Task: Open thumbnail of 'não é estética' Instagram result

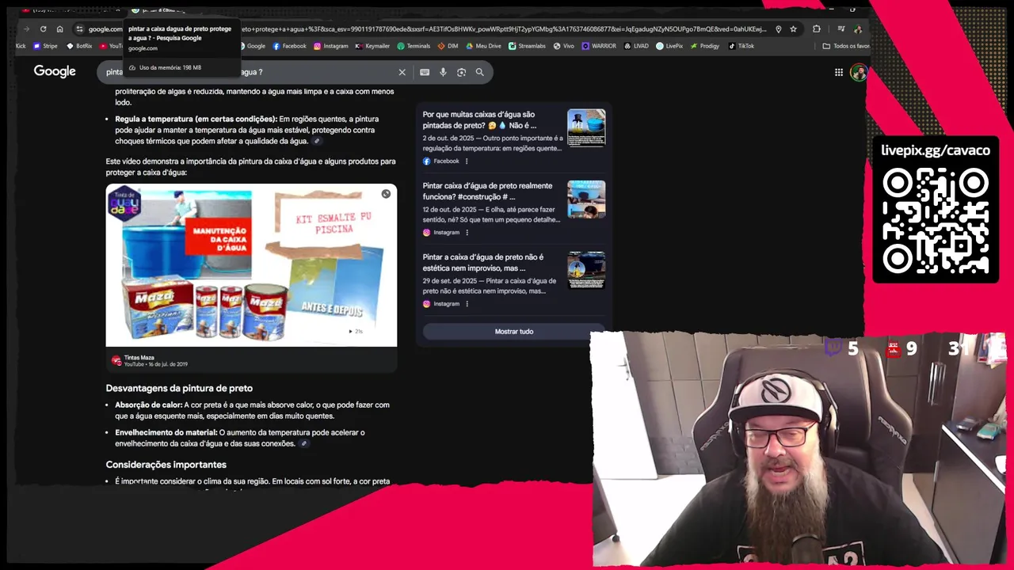Action: pos(586,270)
